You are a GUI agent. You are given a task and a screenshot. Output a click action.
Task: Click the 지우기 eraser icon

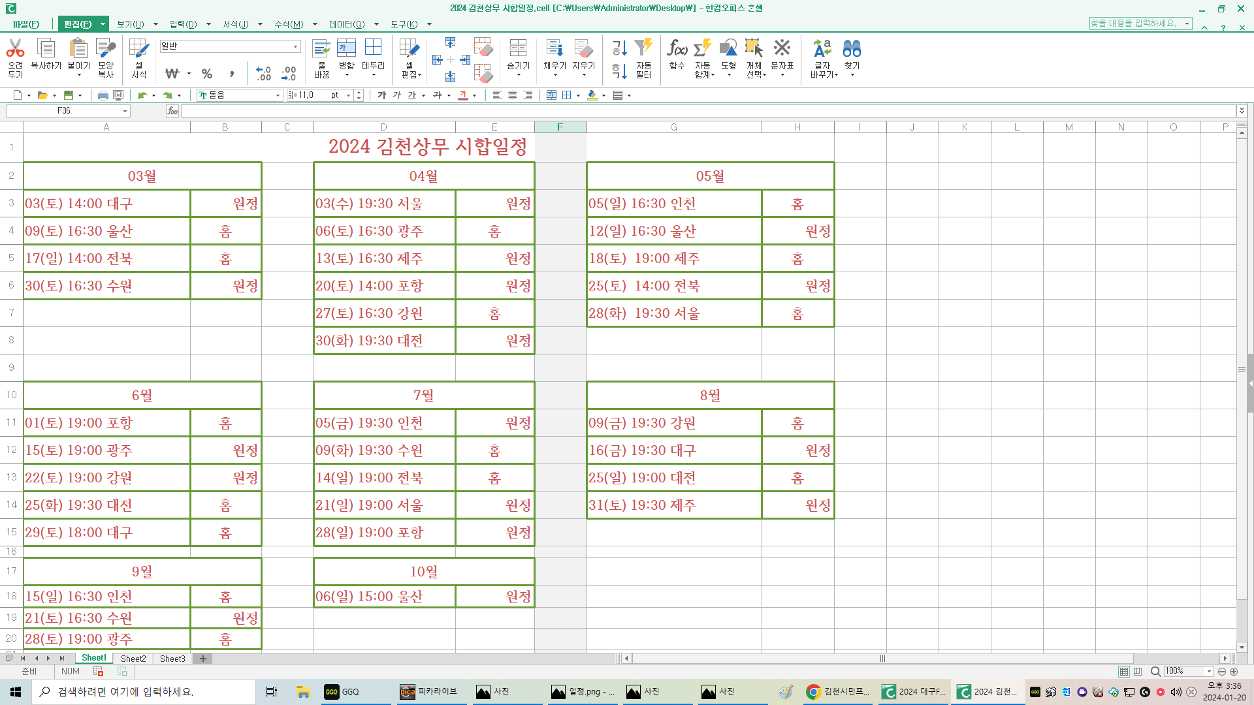pos(583,49)
